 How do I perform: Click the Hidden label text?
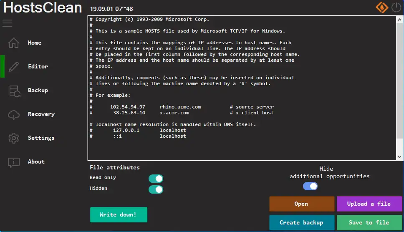[98, 188]
